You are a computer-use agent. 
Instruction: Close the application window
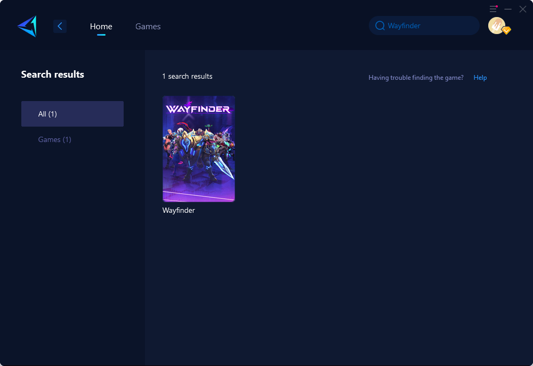[522, 9]
